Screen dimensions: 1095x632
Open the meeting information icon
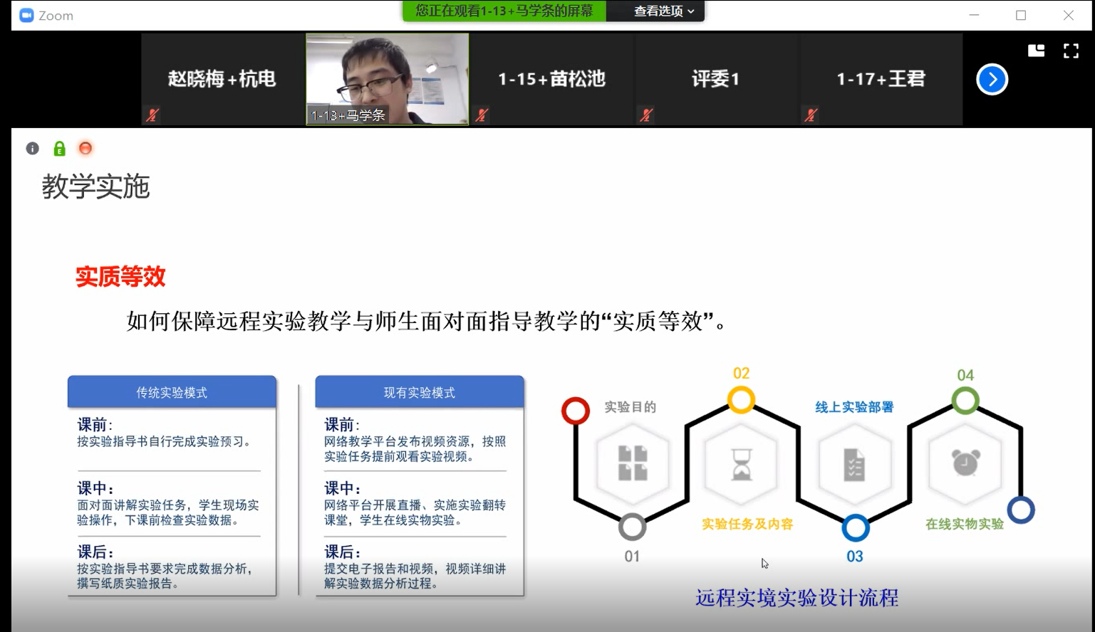pyautogui.click(x=32, y=148)
